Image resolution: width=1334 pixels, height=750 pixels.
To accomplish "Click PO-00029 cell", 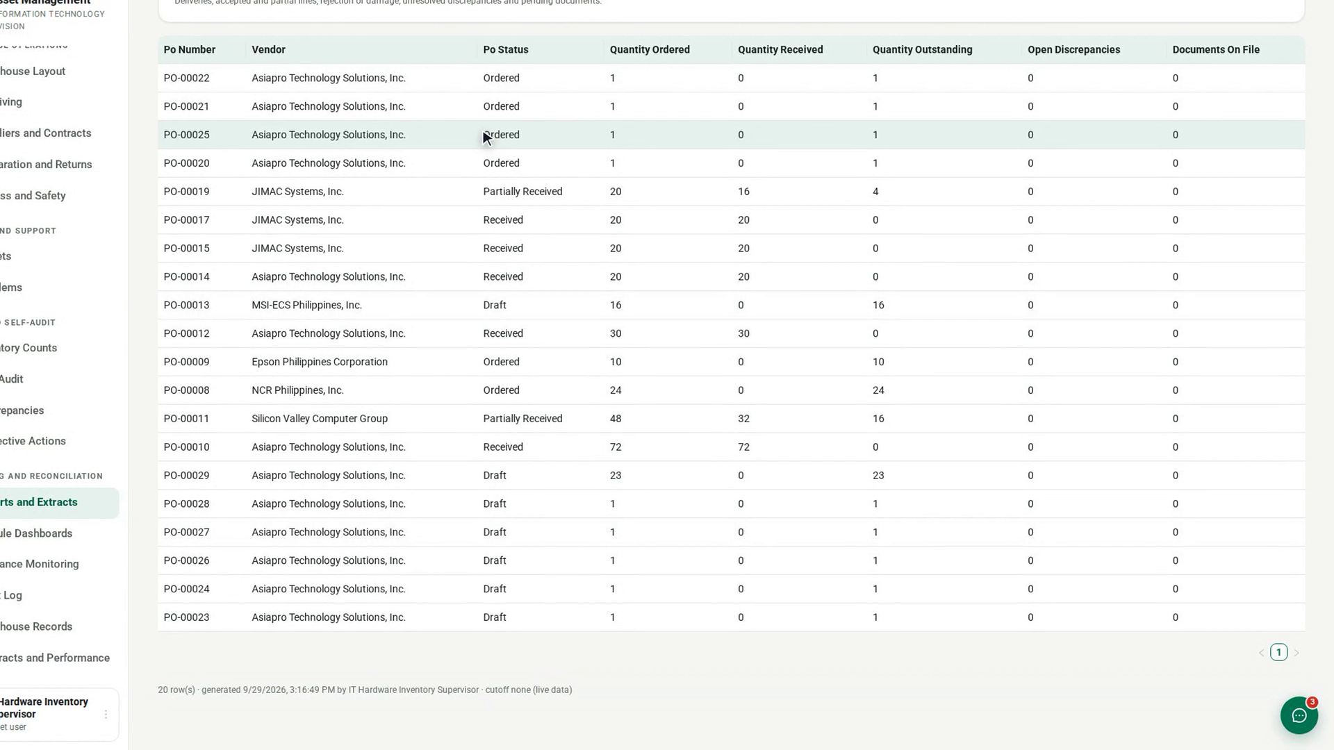I will (186, 476).
